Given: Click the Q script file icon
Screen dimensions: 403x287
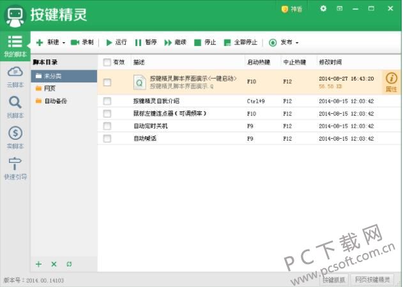Looking at the screenshot, I should coord(140,82).
